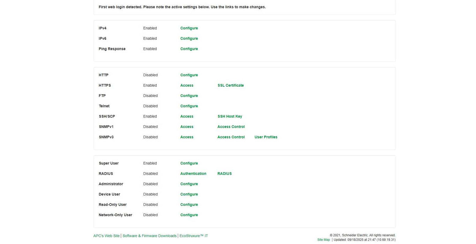Open SNMPv1 Access Control
The height and width of the screenshot is (244, 476).
click(x=231, y=127)
